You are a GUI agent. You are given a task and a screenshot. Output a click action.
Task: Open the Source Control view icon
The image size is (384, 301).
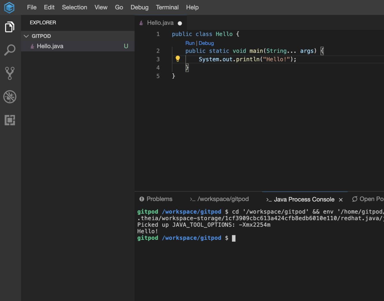[10, 73]
